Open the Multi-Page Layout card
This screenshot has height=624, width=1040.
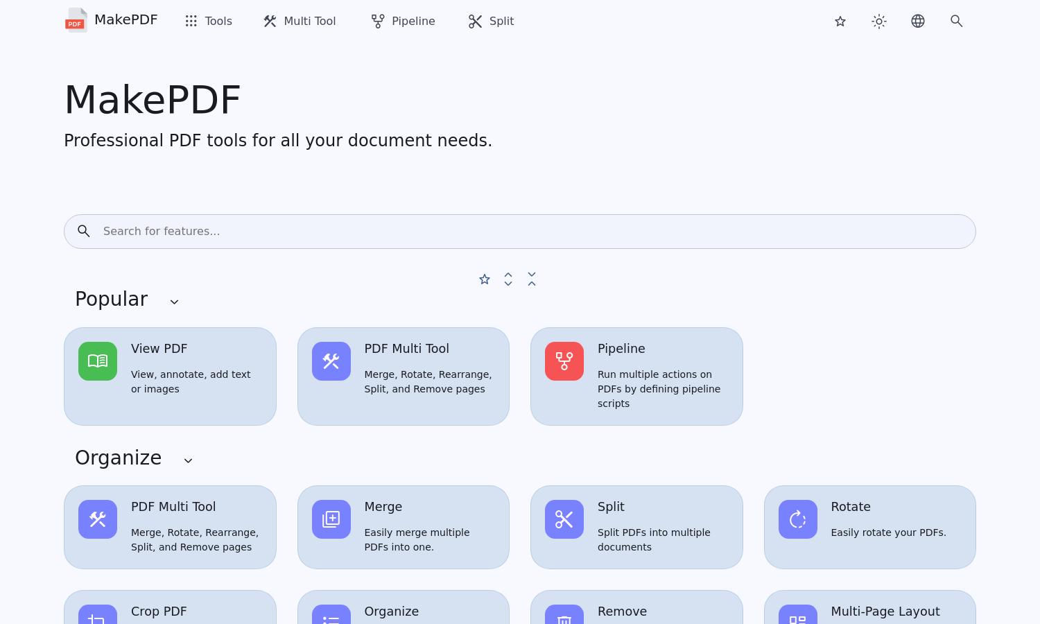(x=870, y=607)
